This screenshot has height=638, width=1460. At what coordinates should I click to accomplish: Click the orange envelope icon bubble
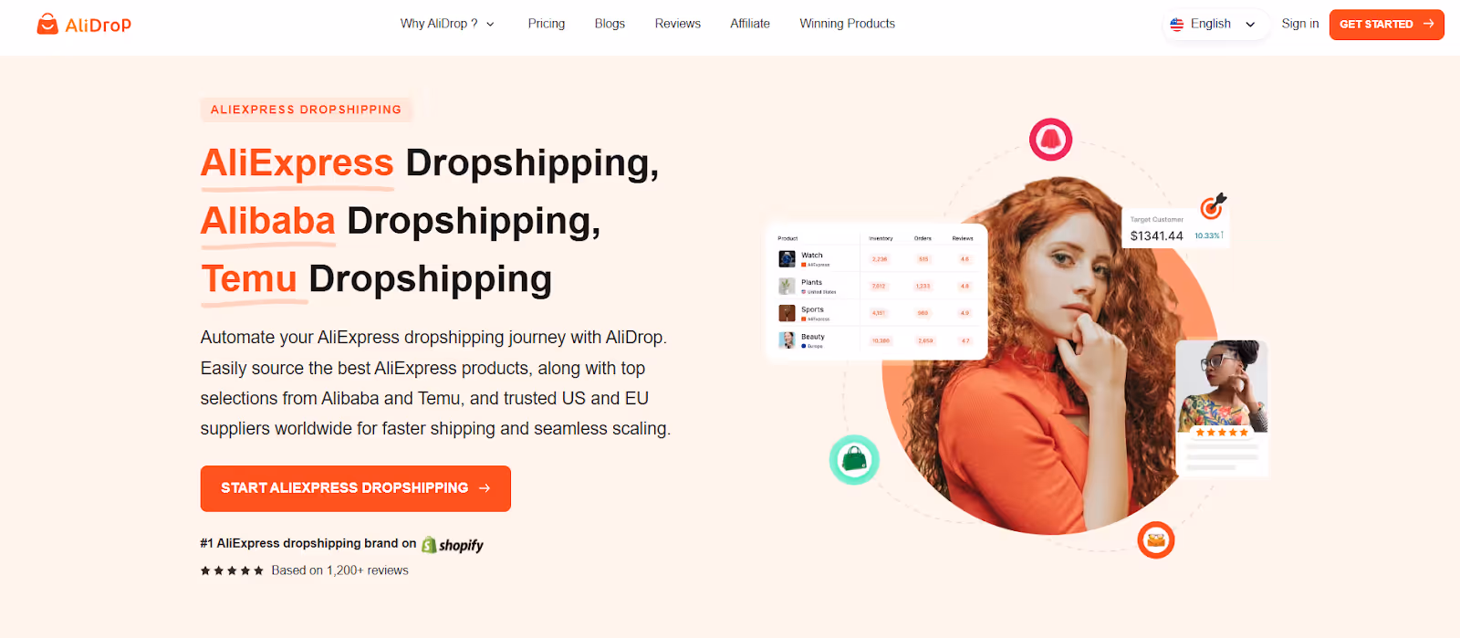pos(1156,540)
